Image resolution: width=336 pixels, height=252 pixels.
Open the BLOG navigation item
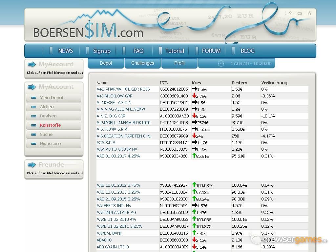coord(247,51)
